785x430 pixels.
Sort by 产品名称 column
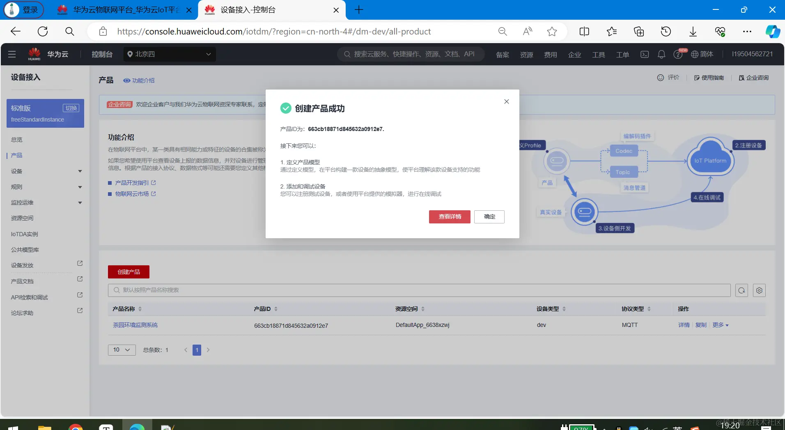140,309
